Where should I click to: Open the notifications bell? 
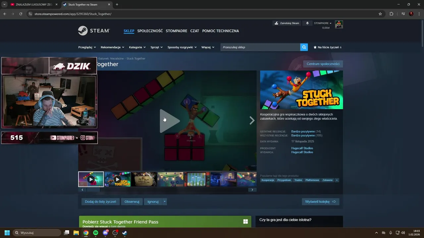pos(307,23)
